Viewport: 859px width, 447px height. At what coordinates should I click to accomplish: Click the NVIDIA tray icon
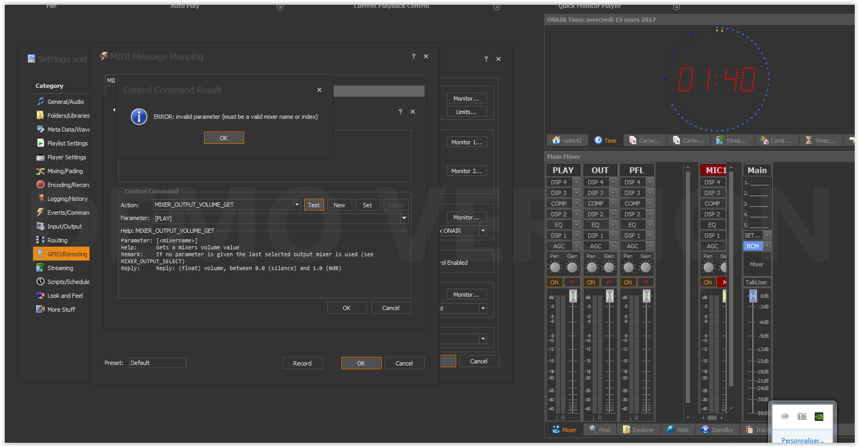click(x=819, y=417)
